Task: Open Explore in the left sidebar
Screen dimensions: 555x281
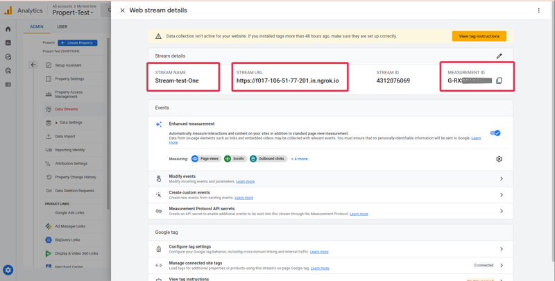Action: pos(8,57)
